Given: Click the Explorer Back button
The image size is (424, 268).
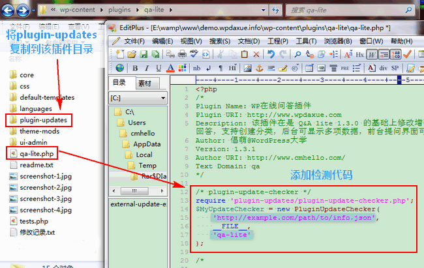Looking at the screenshot, I should (7, 10).
